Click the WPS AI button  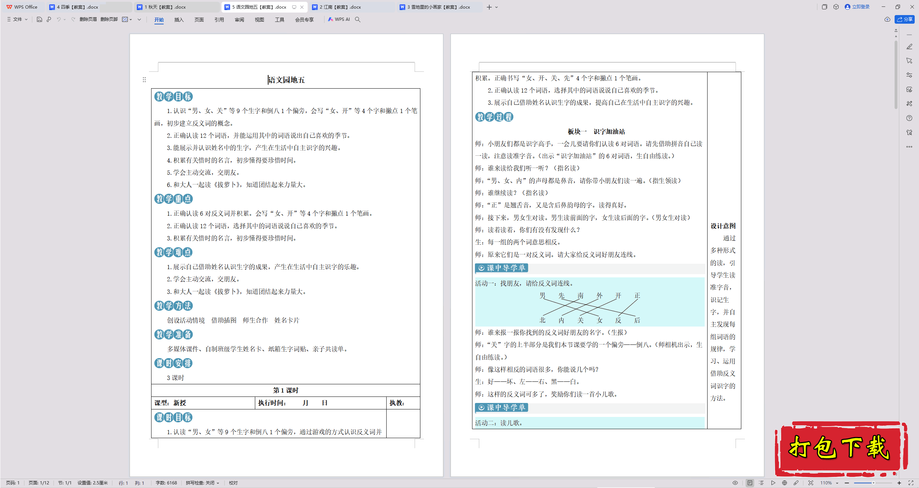339,19
